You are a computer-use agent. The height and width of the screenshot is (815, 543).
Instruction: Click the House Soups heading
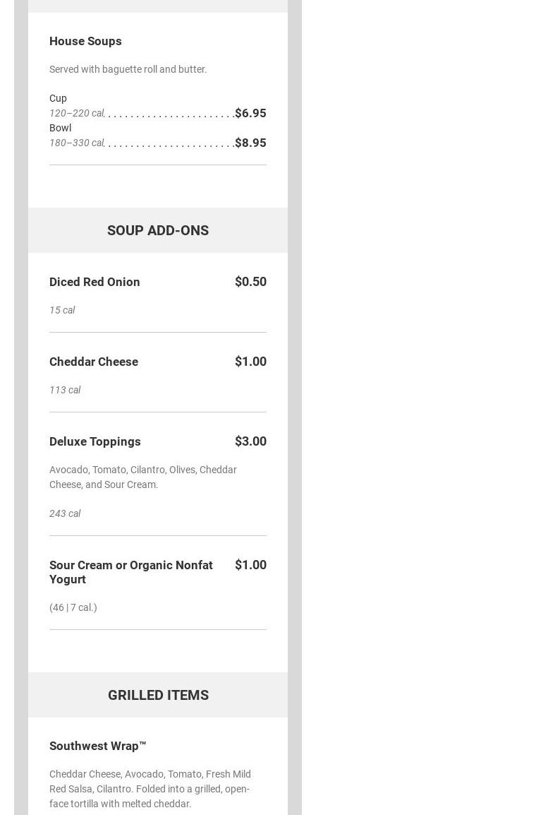85,41
